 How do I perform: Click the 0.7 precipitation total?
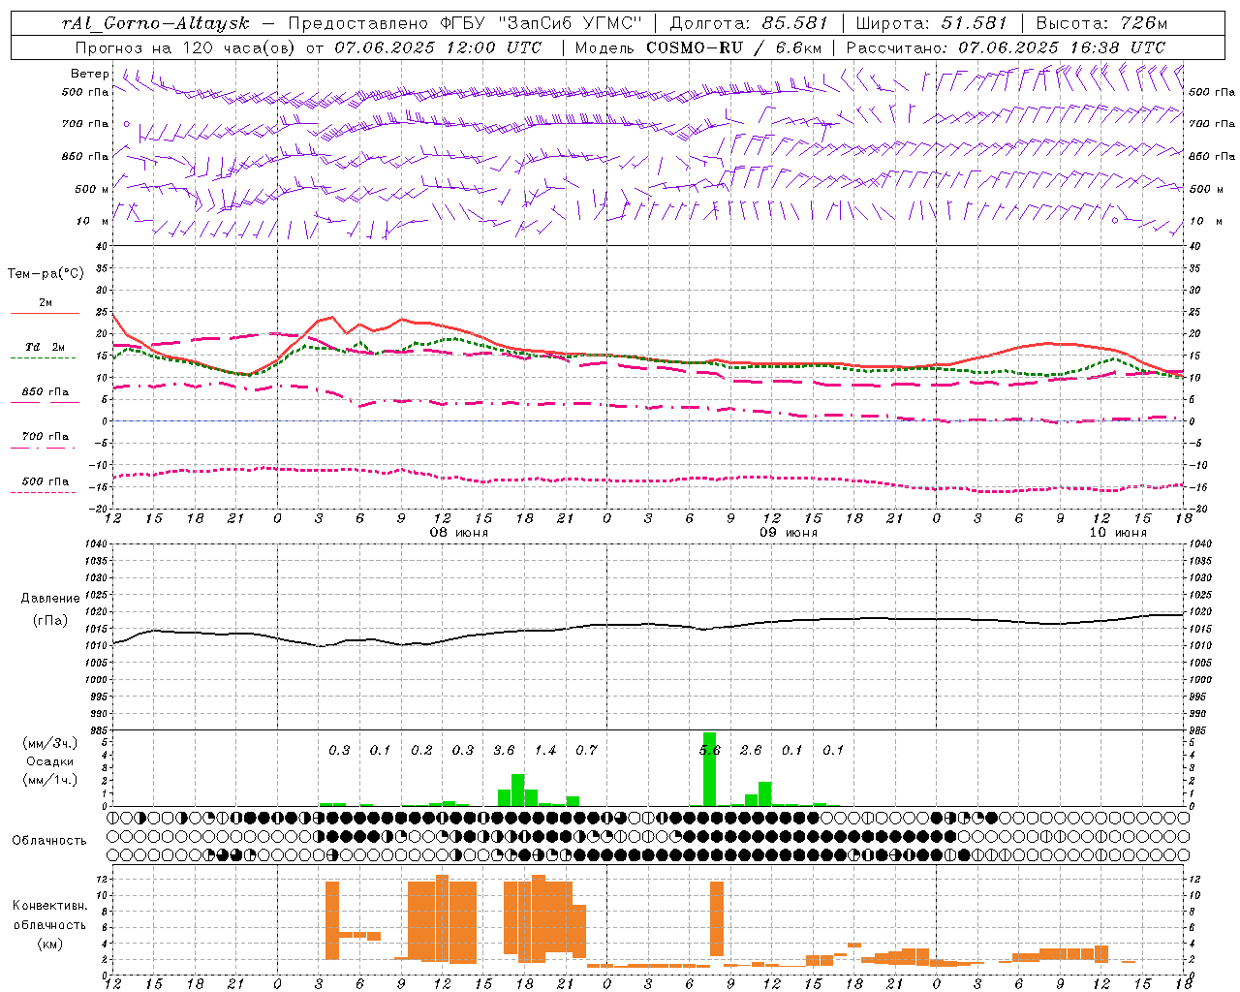[x=586, y=750]
